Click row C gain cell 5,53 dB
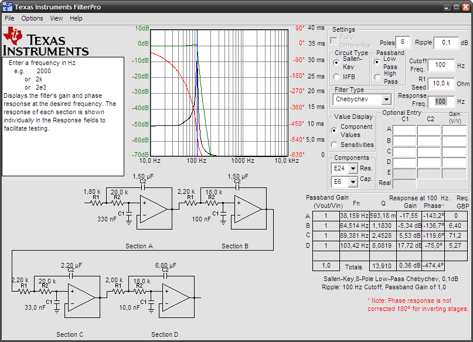The width and height of the screenshot is (473, 342). click(409, 235)
